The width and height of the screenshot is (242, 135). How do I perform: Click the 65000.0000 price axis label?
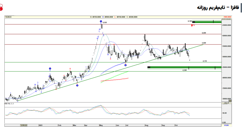pyautogui.click(x=226, y=25)
